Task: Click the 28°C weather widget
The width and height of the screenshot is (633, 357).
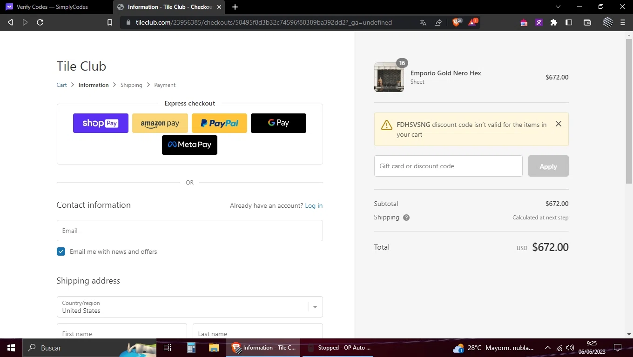Action: pyautogui.click(x=493, y=348)
